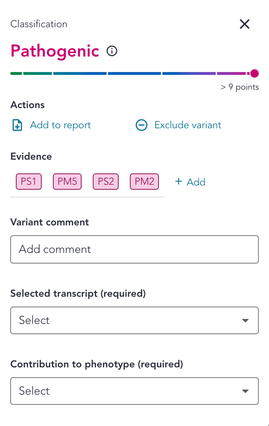Close the Classification panel

pyautogui.click(x=245, y=24)
